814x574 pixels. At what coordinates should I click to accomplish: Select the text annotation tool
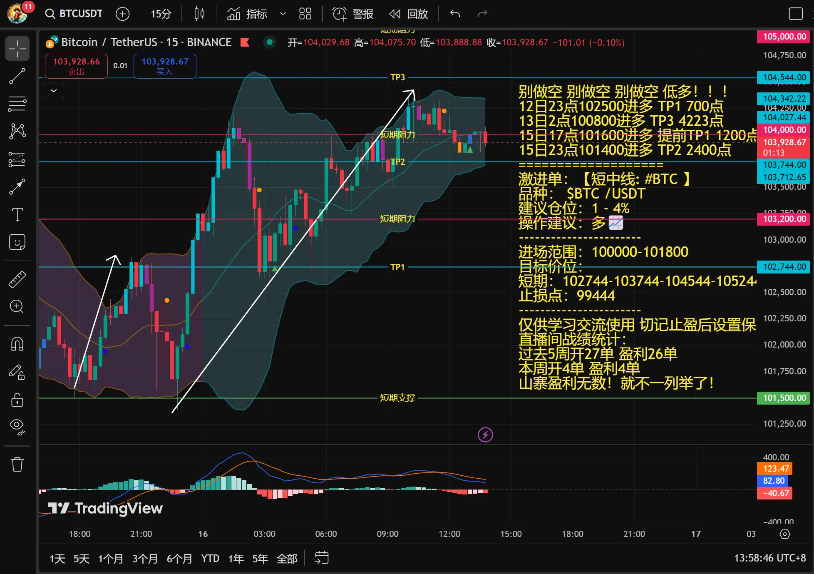point(17,214)
